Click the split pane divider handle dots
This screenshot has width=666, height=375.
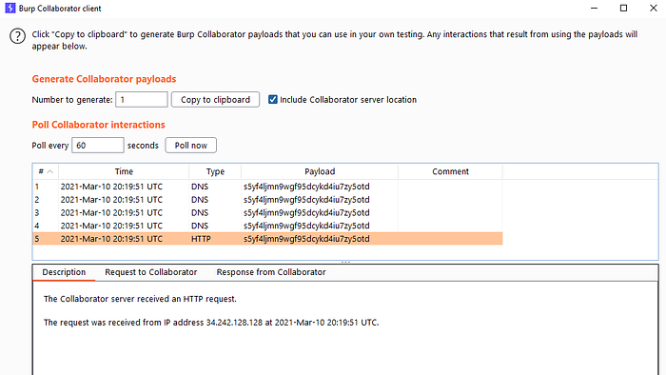click(345, 262)
